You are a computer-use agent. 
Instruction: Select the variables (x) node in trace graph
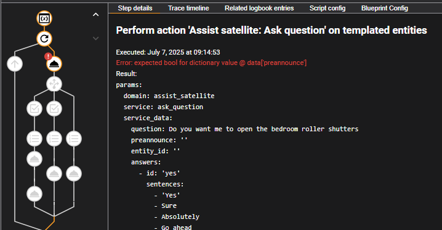(44, 18)
